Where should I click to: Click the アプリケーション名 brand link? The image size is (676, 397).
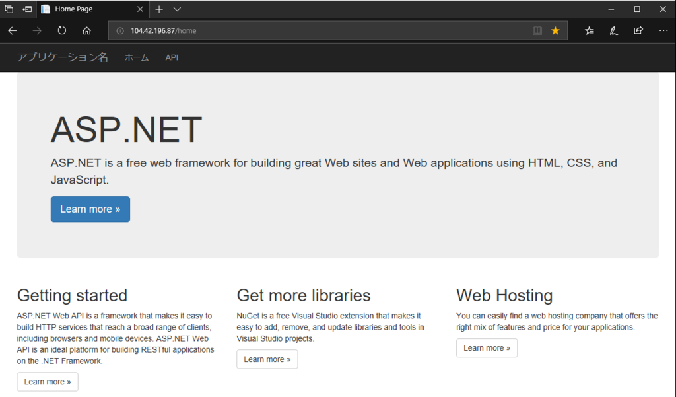63,57
